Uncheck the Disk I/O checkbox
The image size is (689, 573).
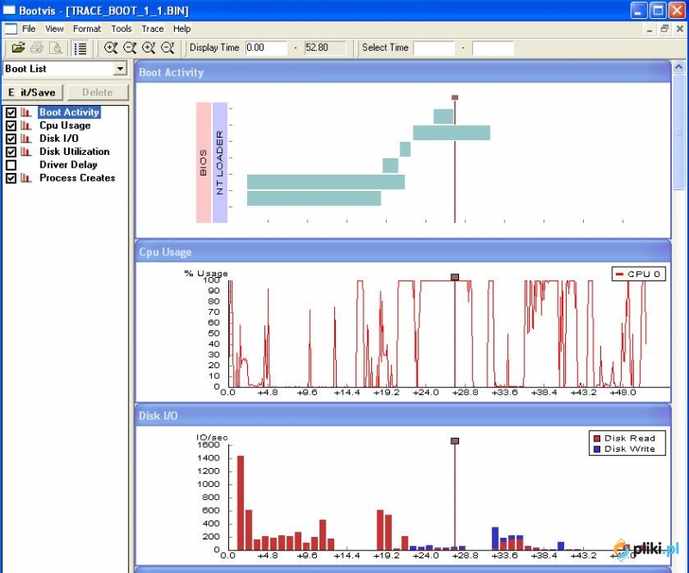[x=11, y=139]
